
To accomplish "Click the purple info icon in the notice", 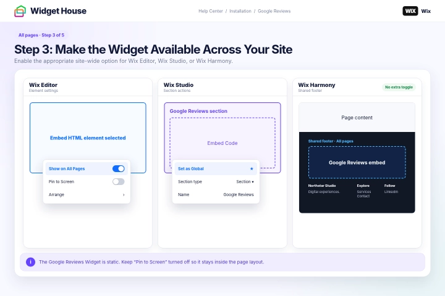I will pos(31,262).
